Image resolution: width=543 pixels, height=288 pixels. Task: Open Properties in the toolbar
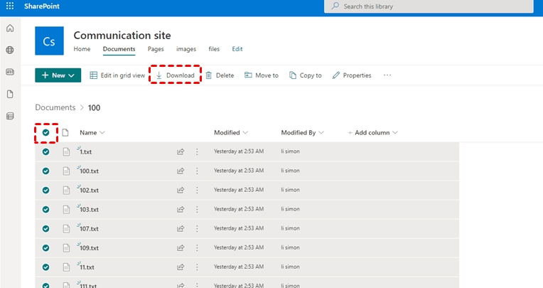pos(352,75)
